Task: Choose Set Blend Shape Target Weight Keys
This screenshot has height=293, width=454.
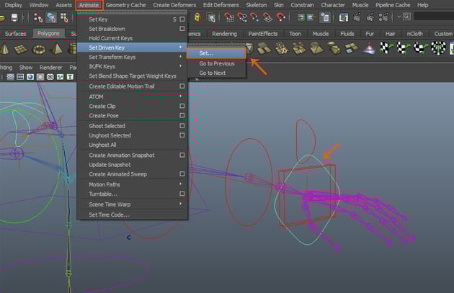Action: 133,76
